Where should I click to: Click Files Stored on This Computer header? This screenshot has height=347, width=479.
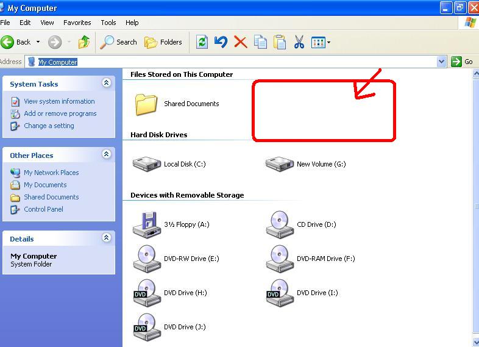(x=182, y=74)
